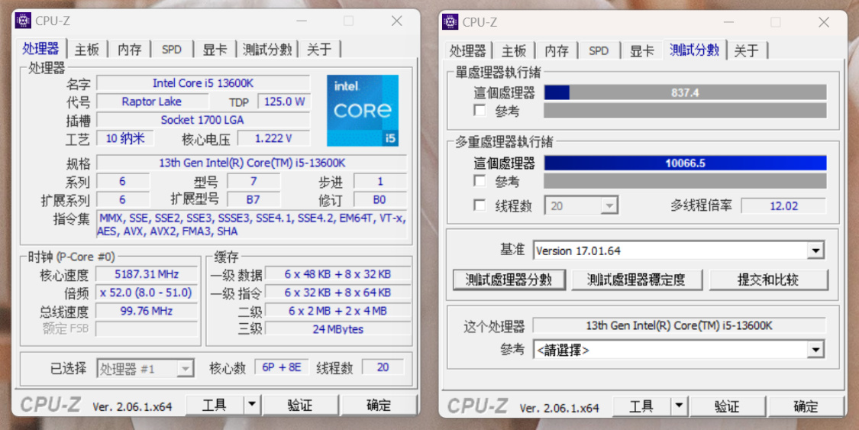Image resolution: width=859 pixels, height=430 pixels.
Task: Enable the single-thread 參考 checkbox
Action: (480, 111)
